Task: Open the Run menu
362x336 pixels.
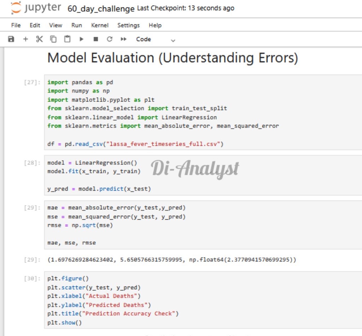Action: pos(77,25)
